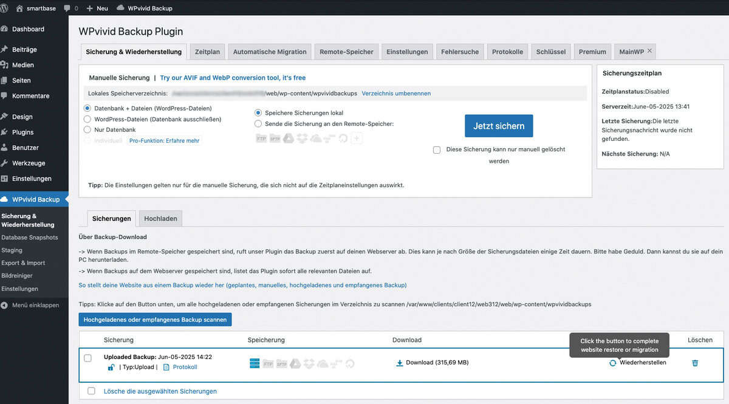Click the Wiederherstellen restore icon
The image size is (729, 404).
[613, 363]
